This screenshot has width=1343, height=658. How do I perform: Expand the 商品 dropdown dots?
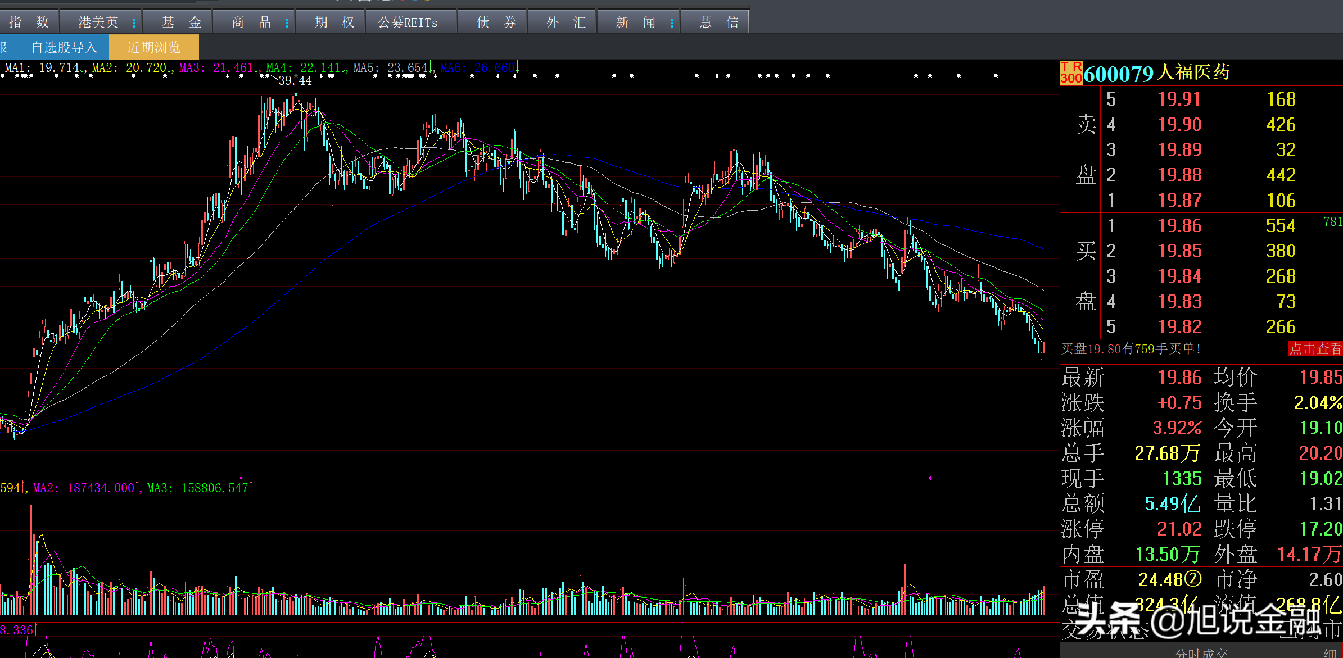[x=287, y=22]
